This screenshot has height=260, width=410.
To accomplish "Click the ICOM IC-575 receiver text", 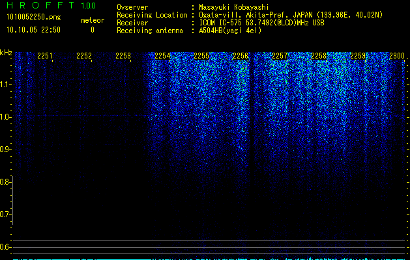I will pos(261,23).
